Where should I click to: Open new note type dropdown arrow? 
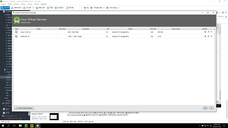pyautogui.click(x=33, y=8)
